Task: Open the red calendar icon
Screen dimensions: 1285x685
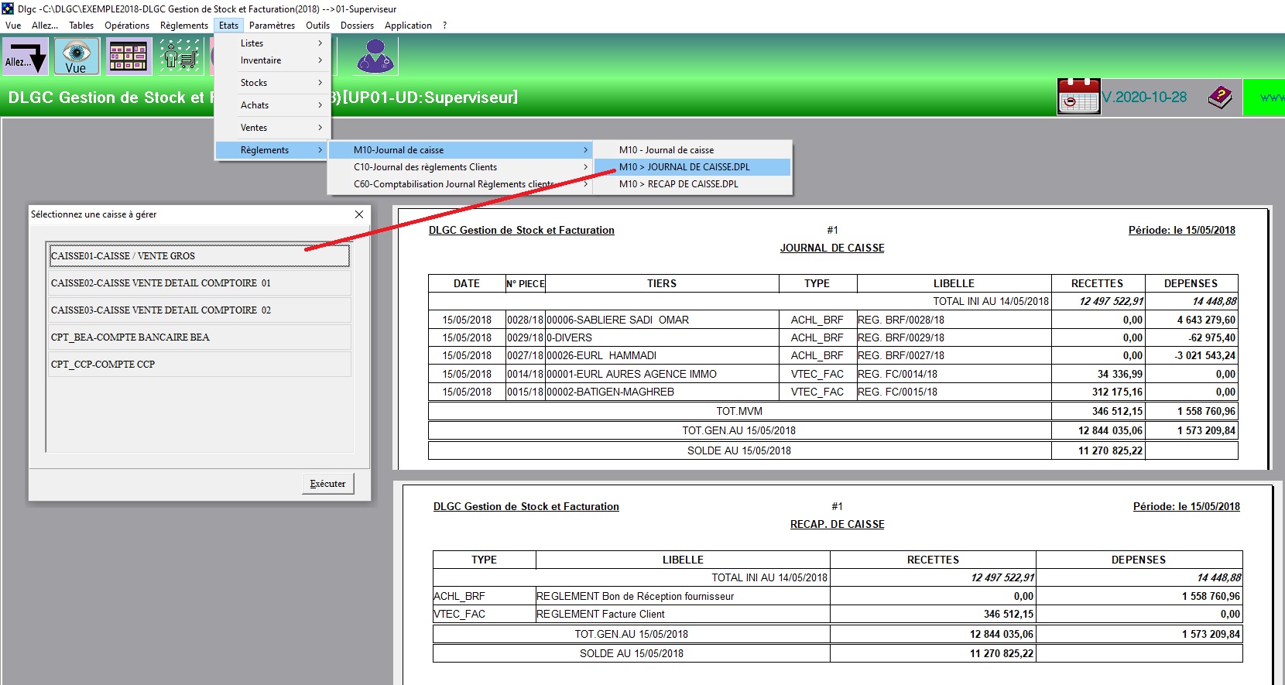Action: coord(1078,97)
